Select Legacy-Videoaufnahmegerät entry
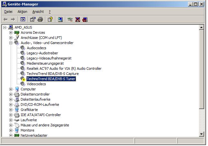The width and height of the screenshot is (208, 146). 49,58
